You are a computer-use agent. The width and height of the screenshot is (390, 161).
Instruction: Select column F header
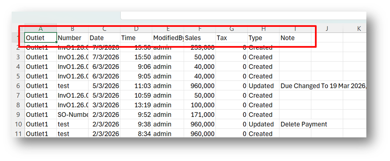pos(200,29)
